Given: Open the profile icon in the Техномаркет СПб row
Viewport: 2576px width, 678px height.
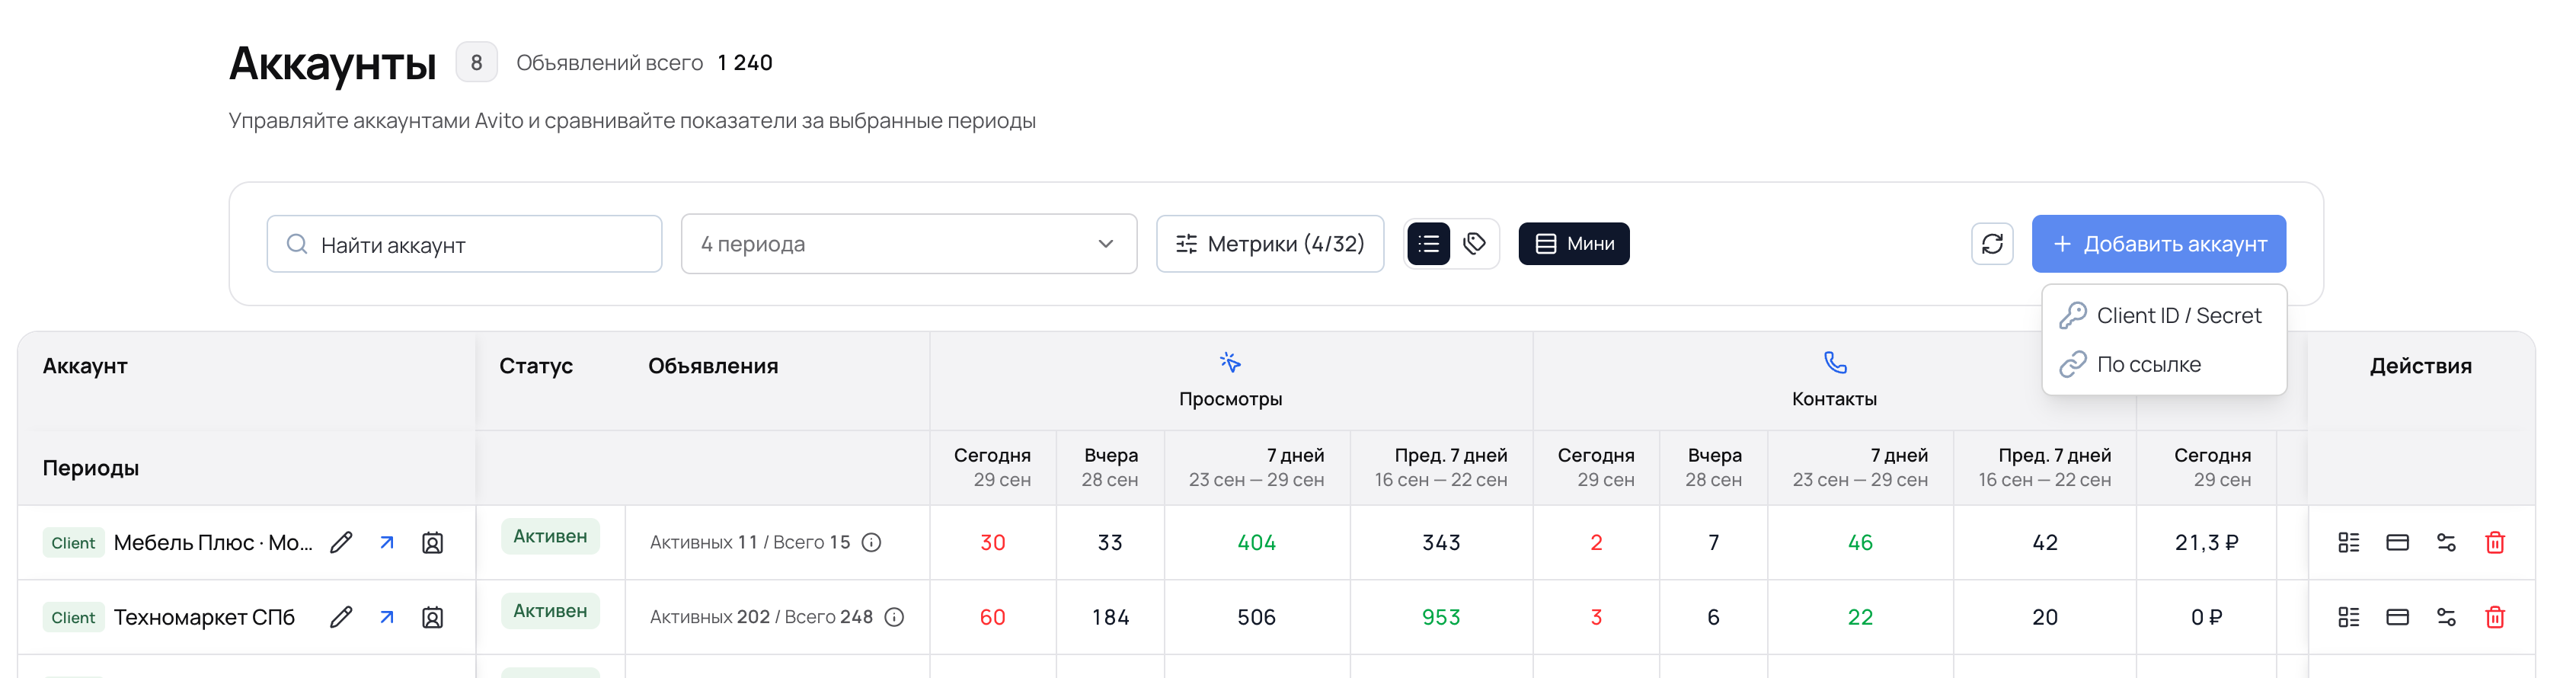Looking at the screenshot, I should pyautogui.click(x=432, y=618).
